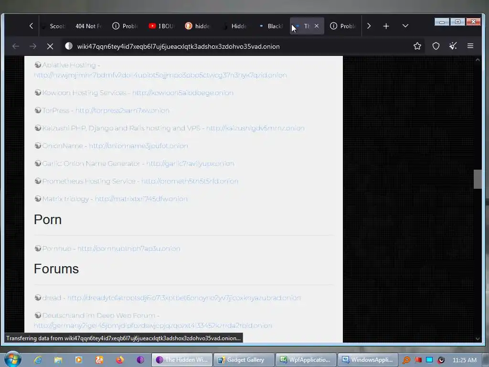
Task: Click the blue monitor tray icon
Action: 429,360
